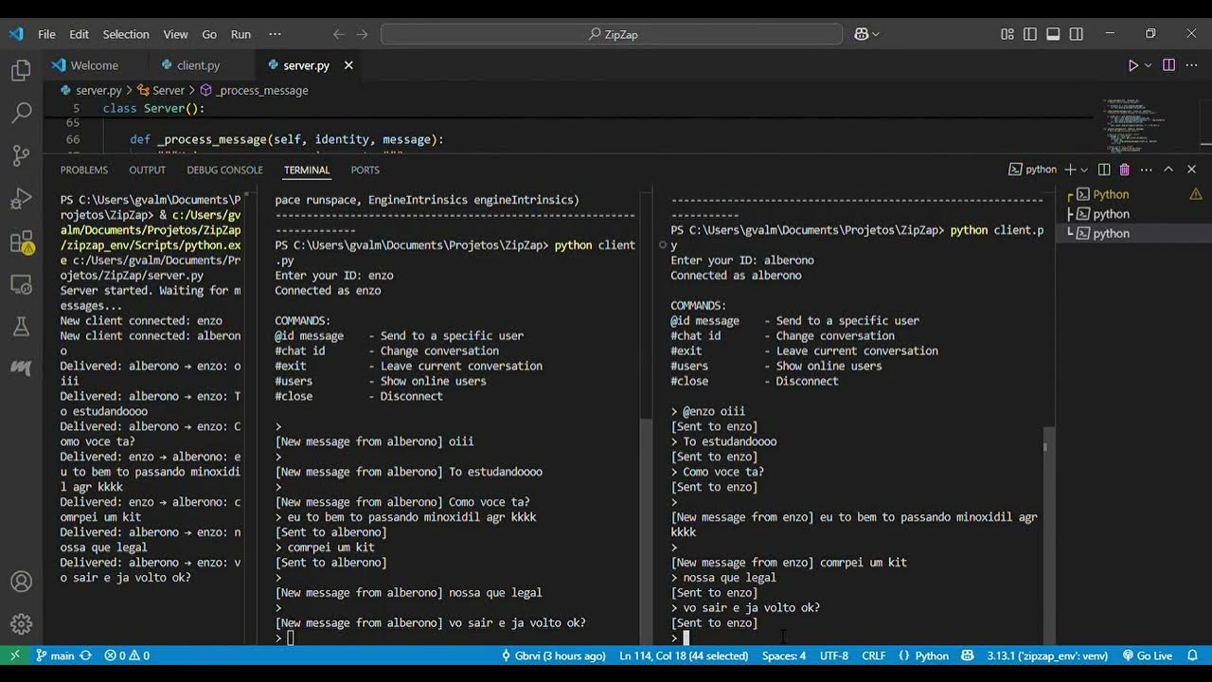This screenshot has width=1212, height=682.
Task: Open Remote Explorer in activity bar
Action: click(x=21, y=284)
